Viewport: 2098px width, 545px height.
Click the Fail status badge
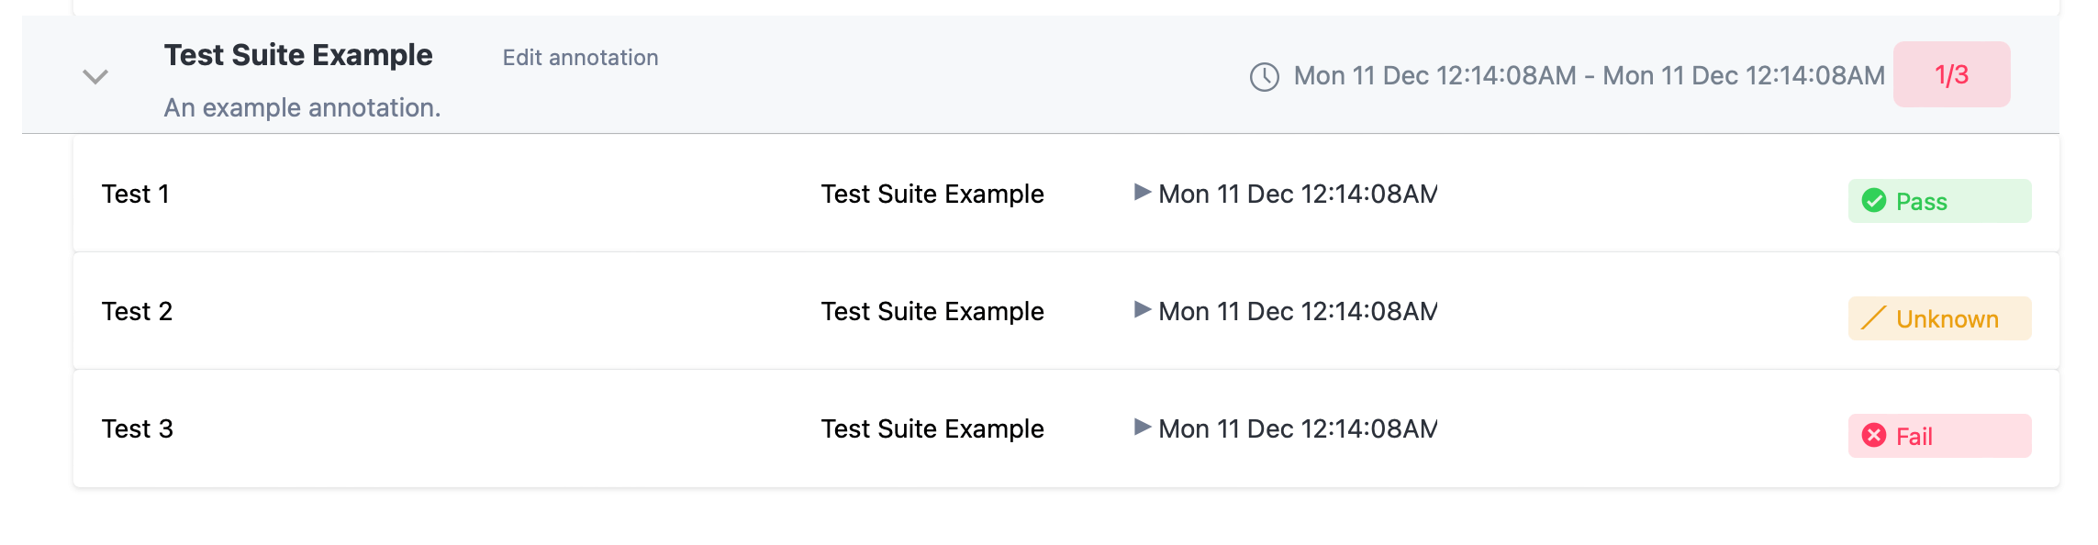point(1939,436)
